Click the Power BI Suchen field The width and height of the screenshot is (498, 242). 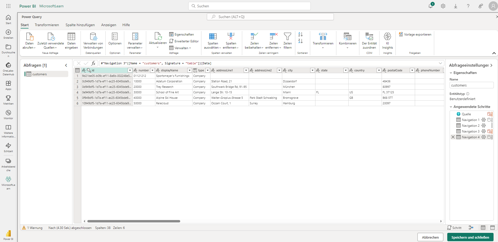pos(249,6)
